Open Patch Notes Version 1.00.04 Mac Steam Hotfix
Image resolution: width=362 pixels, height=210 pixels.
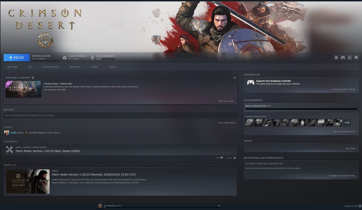(48, 151)
